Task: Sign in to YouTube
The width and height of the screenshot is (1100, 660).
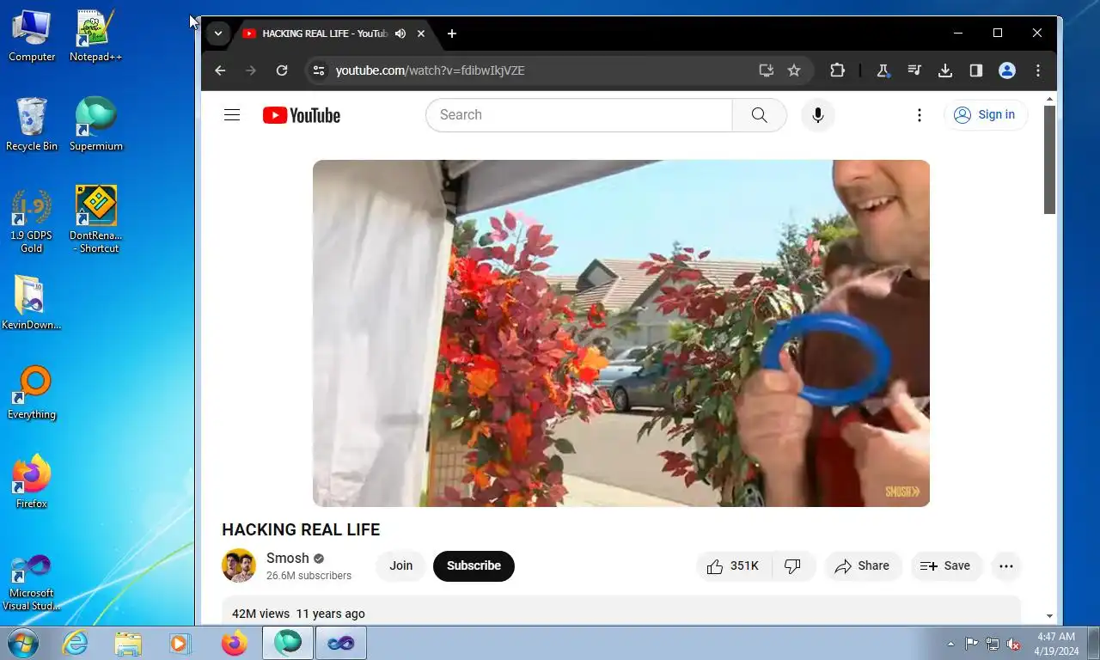Action: tap(986, 115)
